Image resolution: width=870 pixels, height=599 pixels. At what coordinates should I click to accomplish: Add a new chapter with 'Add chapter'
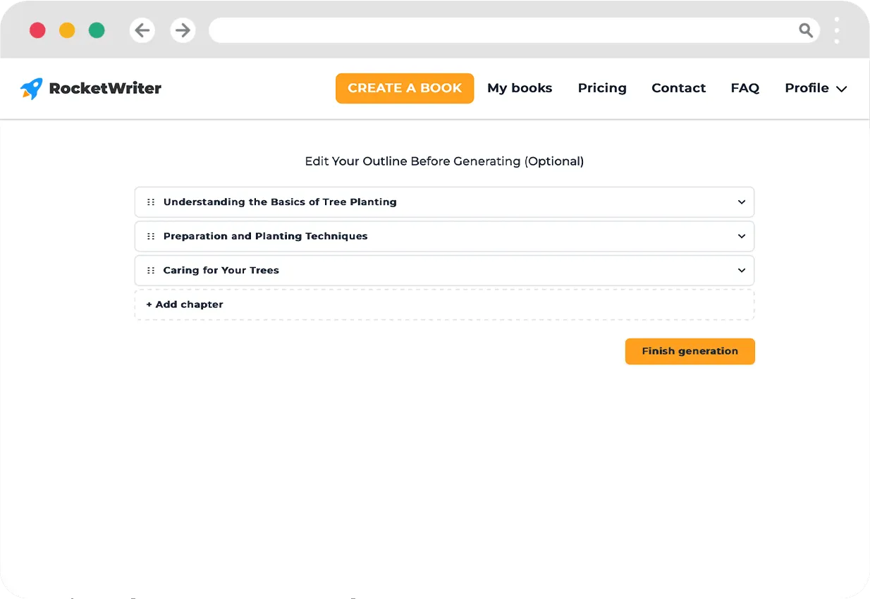pyautogui.click(x=184, y=304)
